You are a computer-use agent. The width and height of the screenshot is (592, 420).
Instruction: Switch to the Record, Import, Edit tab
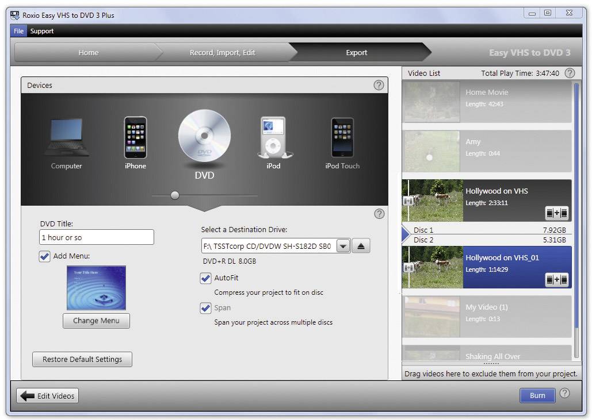click(x=223, y=52)
